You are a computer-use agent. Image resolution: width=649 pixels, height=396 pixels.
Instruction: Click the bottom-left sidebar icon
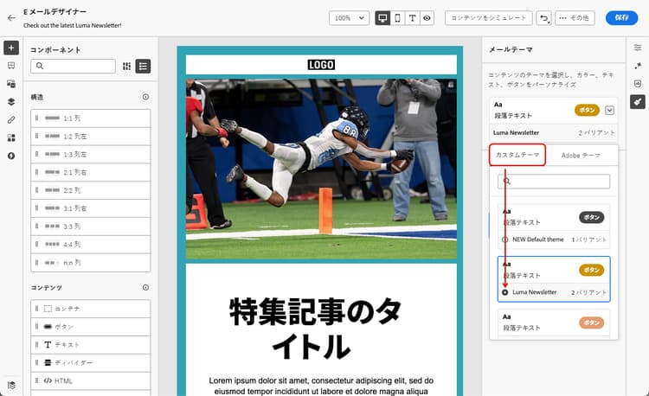coord(11,385)
